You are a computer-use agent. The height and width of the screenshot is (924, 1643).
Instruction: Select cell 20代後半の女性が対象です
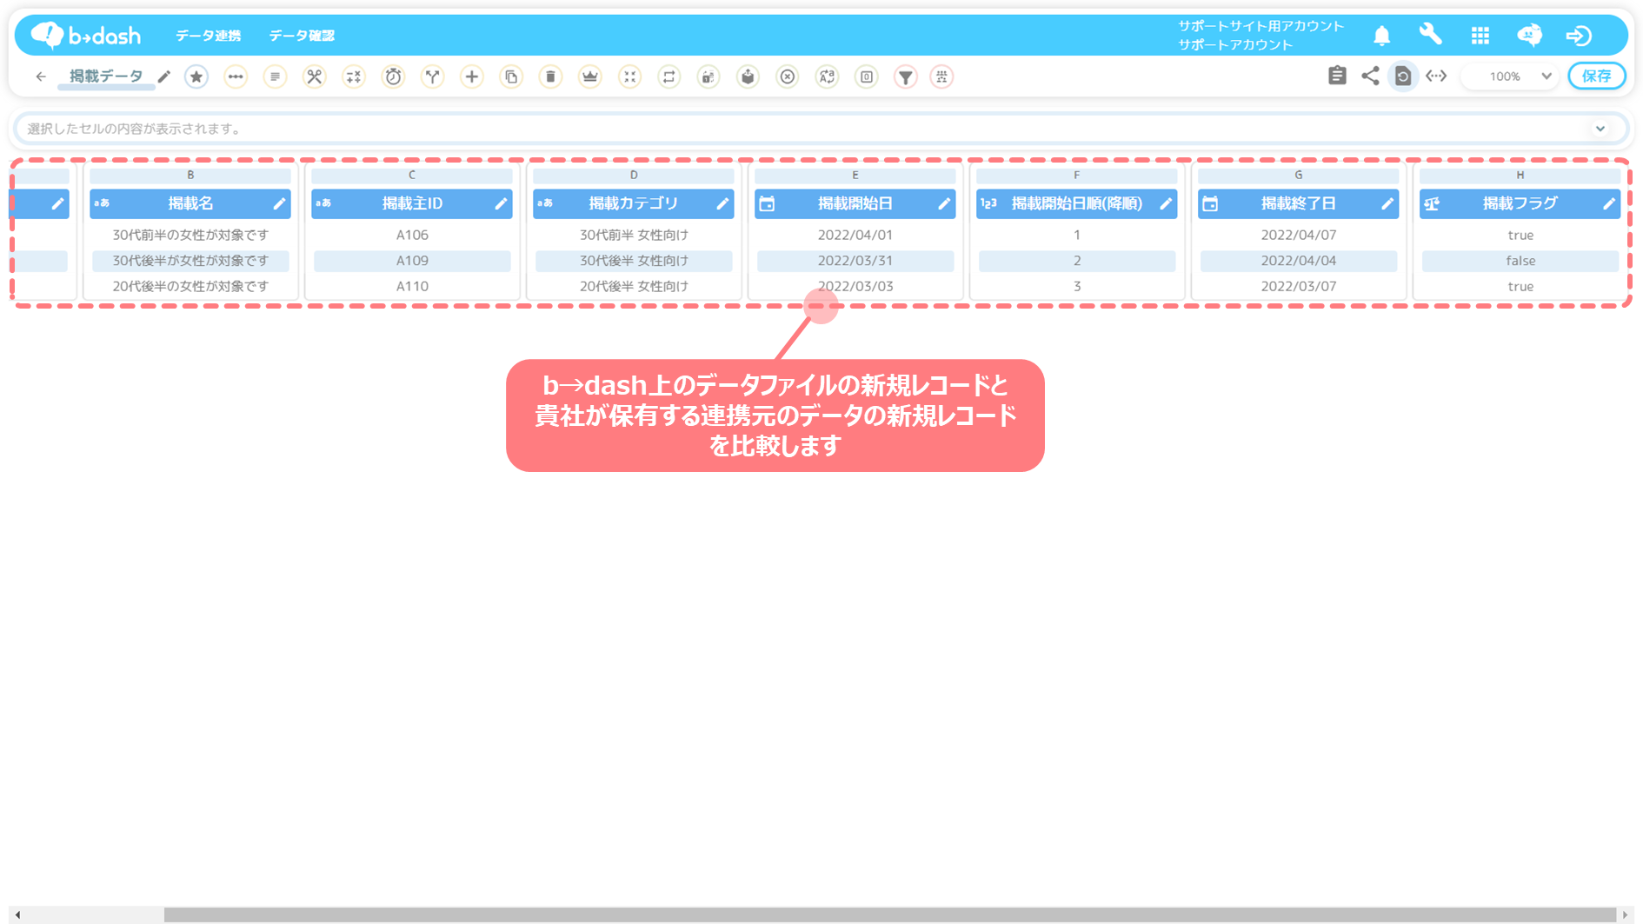pos(190,286)
